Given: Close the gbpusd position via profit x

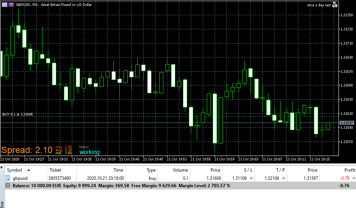Looking at the screenshot, I should tap(354, 178).
